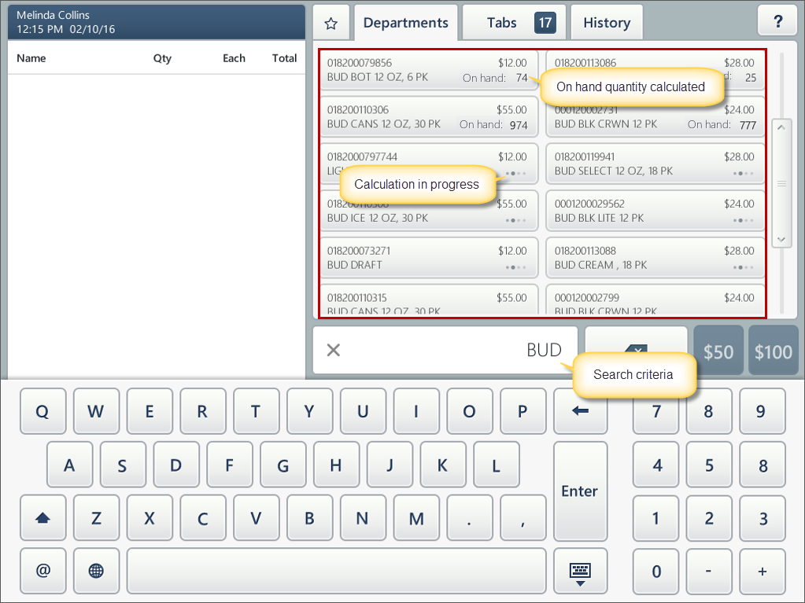Tap the 7 key on the numpad
Viewport: 805px width, 603px height.
click(x=656, y=410)
